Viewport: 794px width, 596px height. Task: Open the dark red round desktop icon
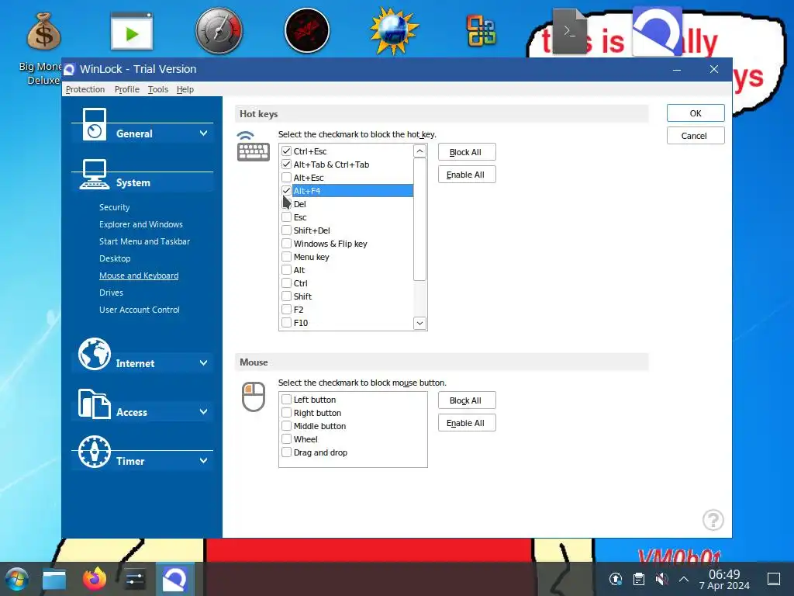307,31
